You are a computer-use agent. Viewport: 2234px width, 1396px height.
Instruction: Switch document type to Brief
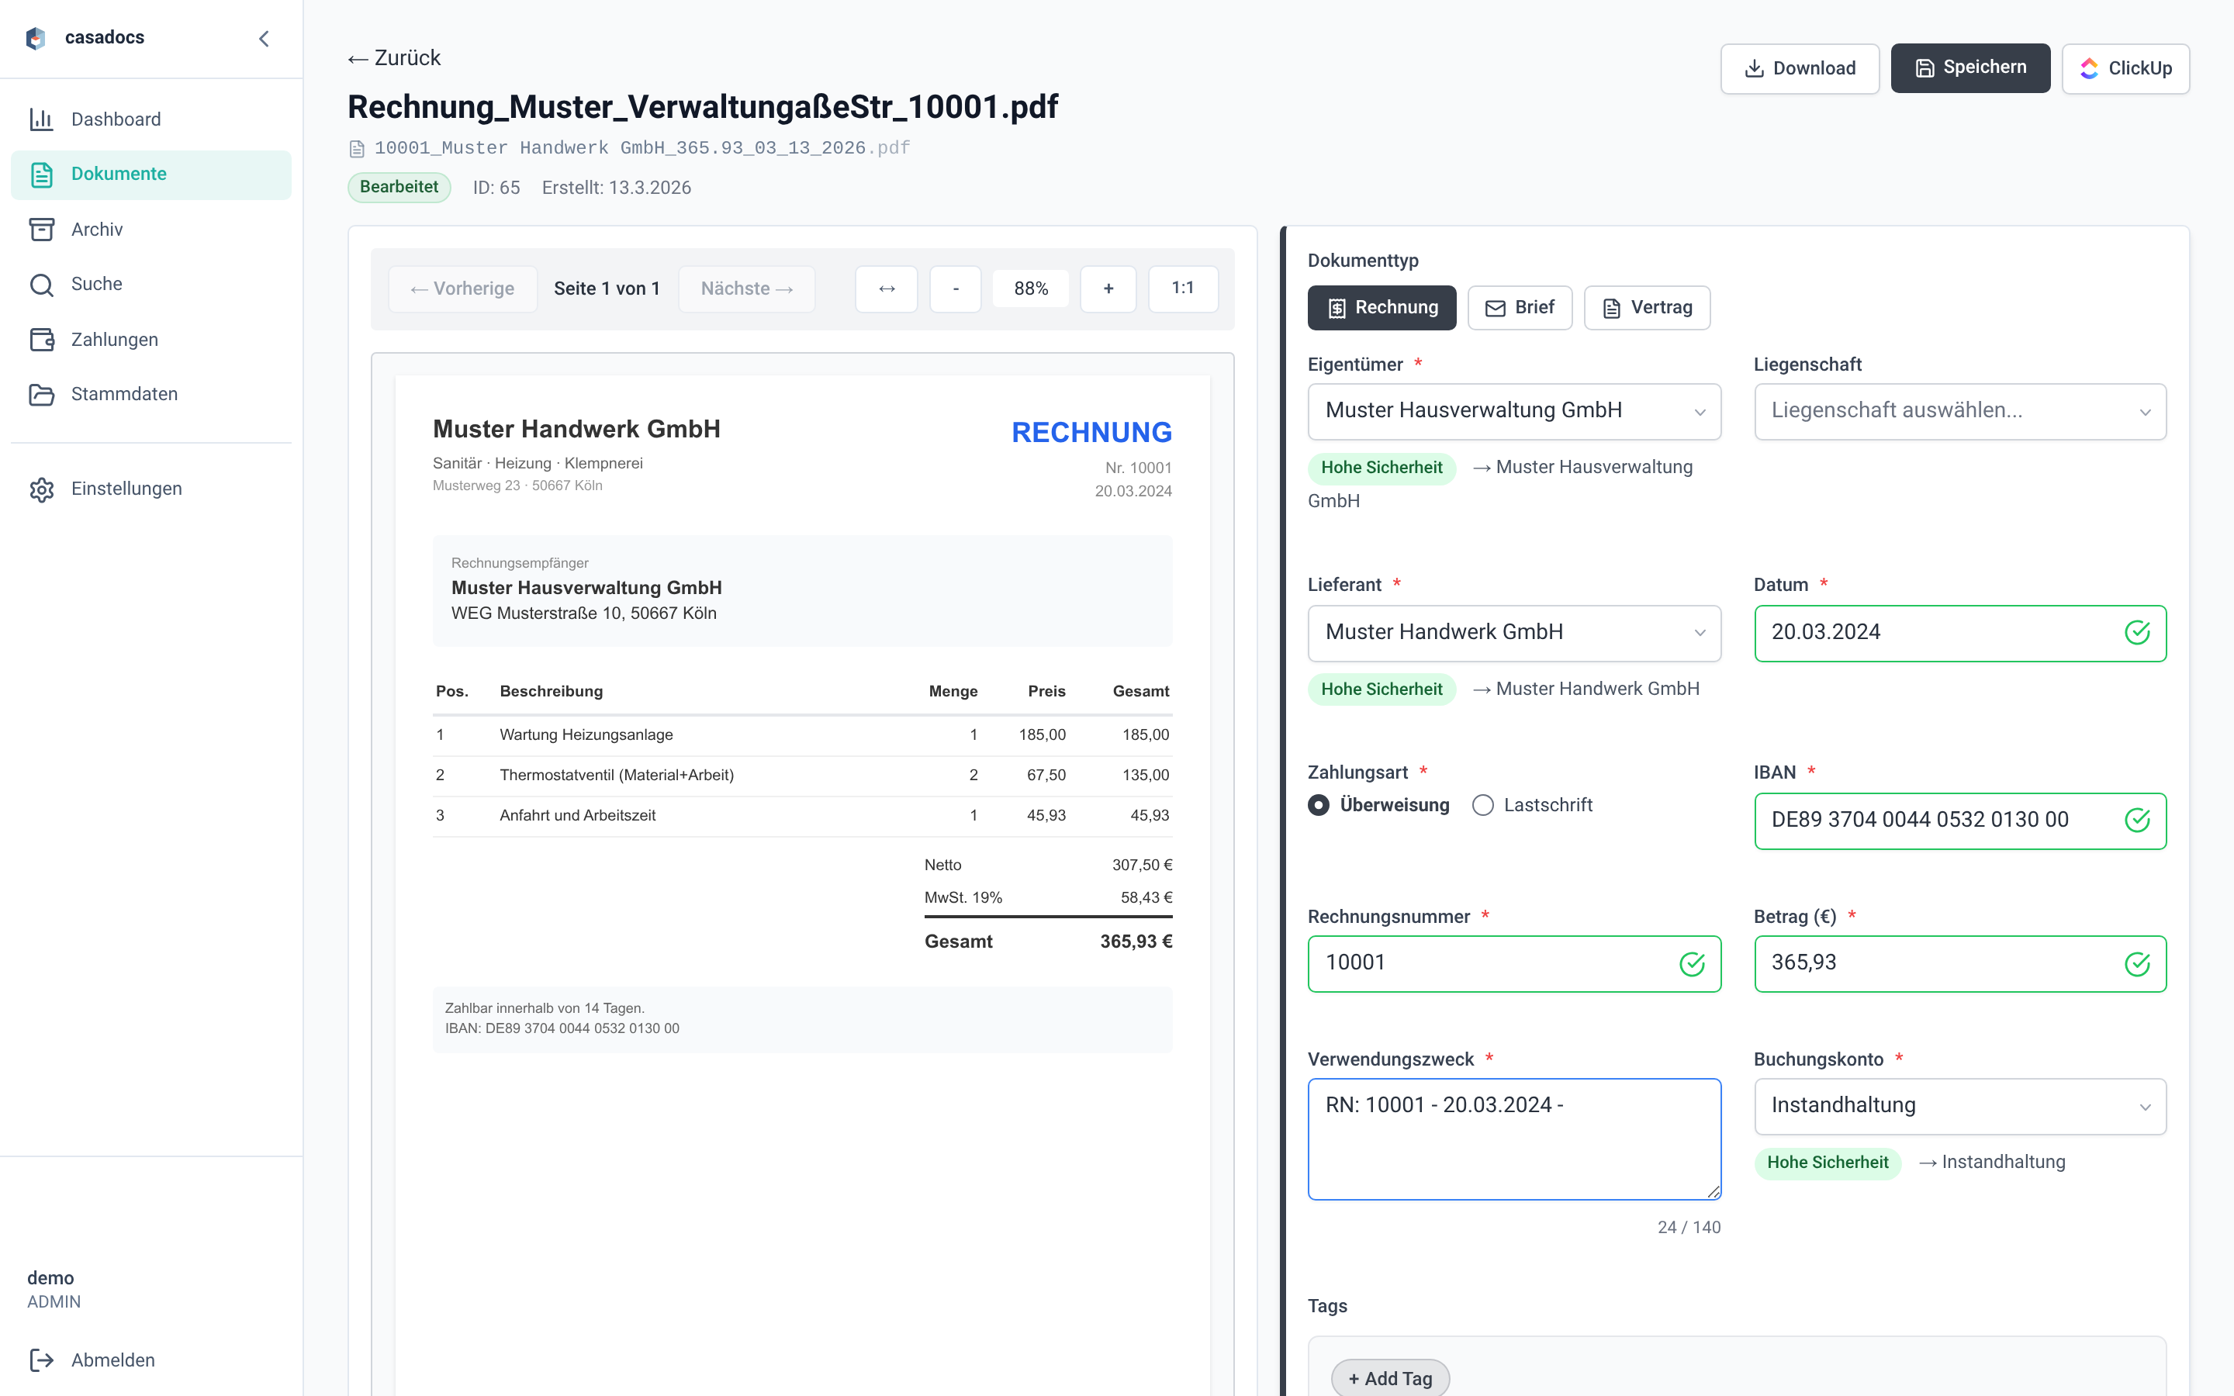1520,307
